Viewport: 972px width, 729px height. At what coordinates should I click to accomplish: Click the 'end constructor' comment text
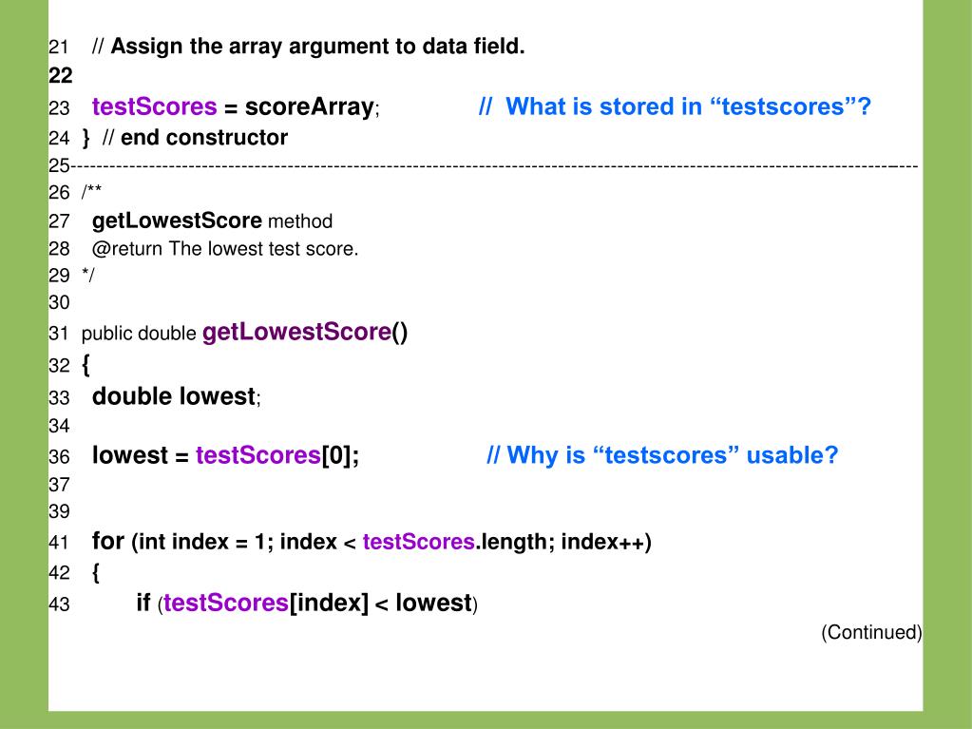click(x=196, y=138)
